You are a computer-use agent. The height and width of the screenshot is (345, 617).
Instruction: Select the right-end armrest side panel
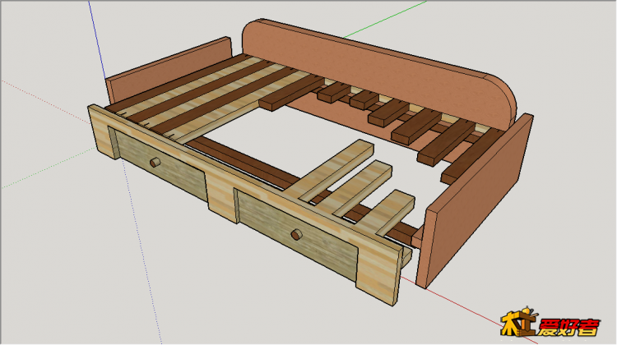(476, 200)
